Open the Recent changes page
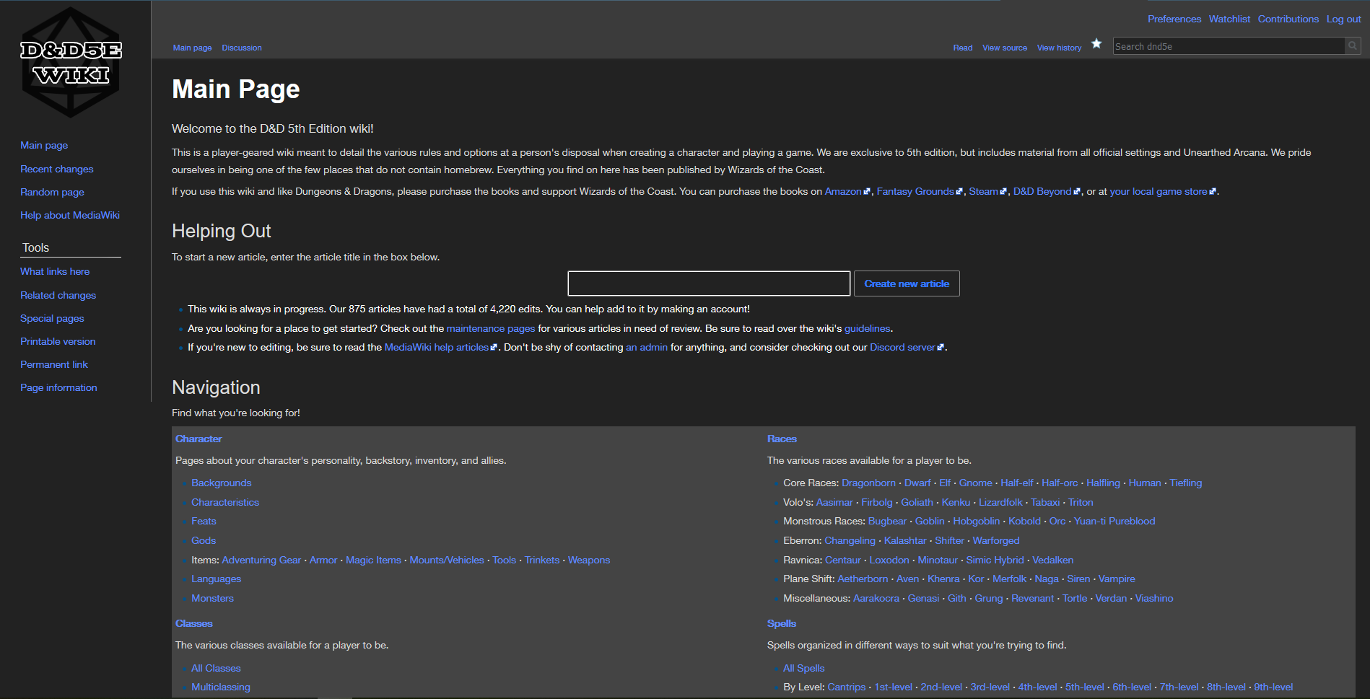This screenshot has height=699, width=1370. tap(56, 168)
